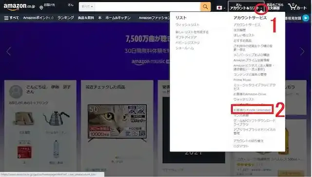Click ギフトアイデア link
The width and height of the screenshot is (312, 177).
186,37
